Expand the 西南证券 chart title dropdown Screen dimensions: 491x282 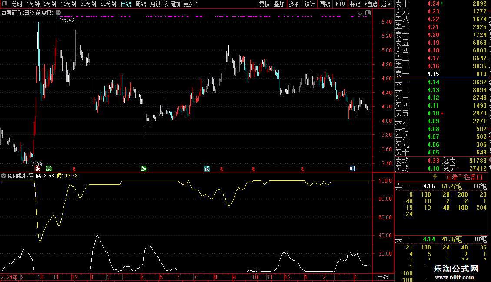pos(58,13)
